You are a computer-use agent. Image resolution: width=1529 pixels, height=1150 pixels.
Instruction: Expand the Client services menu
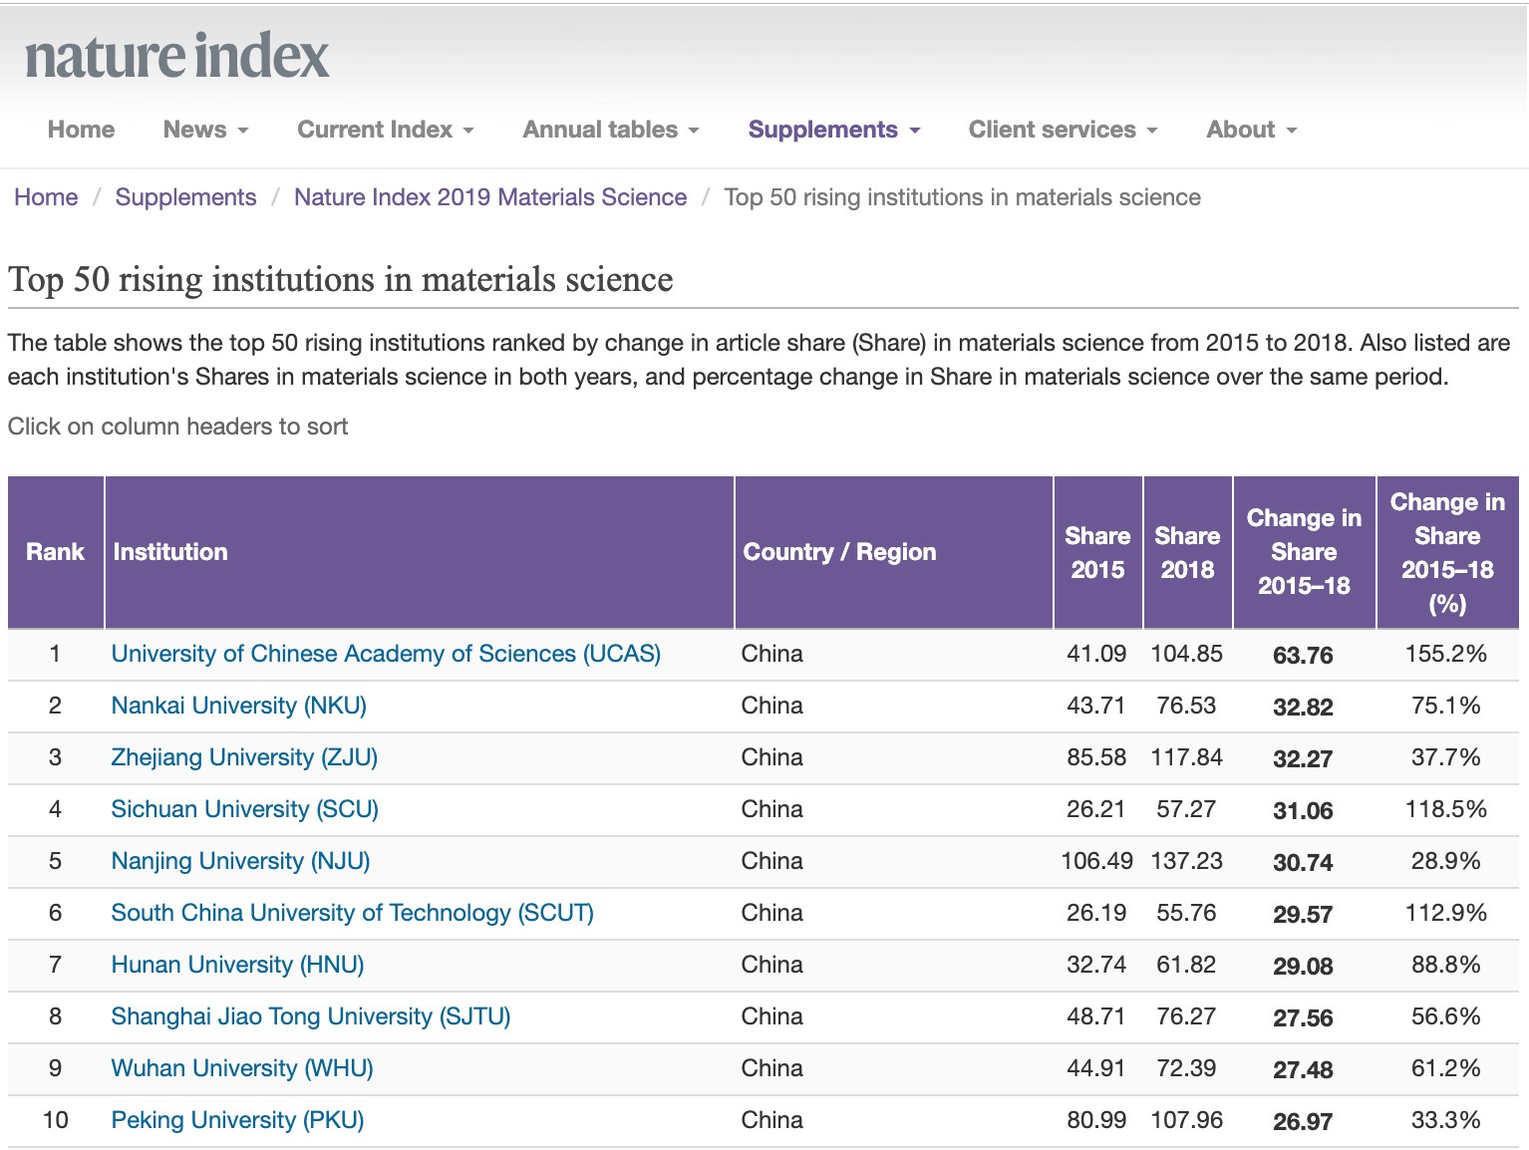pyautogui.click(x=1063, y=130)
